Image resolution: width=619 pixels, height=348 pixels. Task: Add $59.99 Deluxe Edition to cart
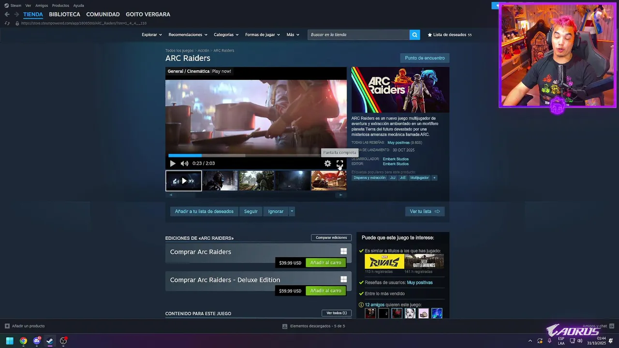325,290
